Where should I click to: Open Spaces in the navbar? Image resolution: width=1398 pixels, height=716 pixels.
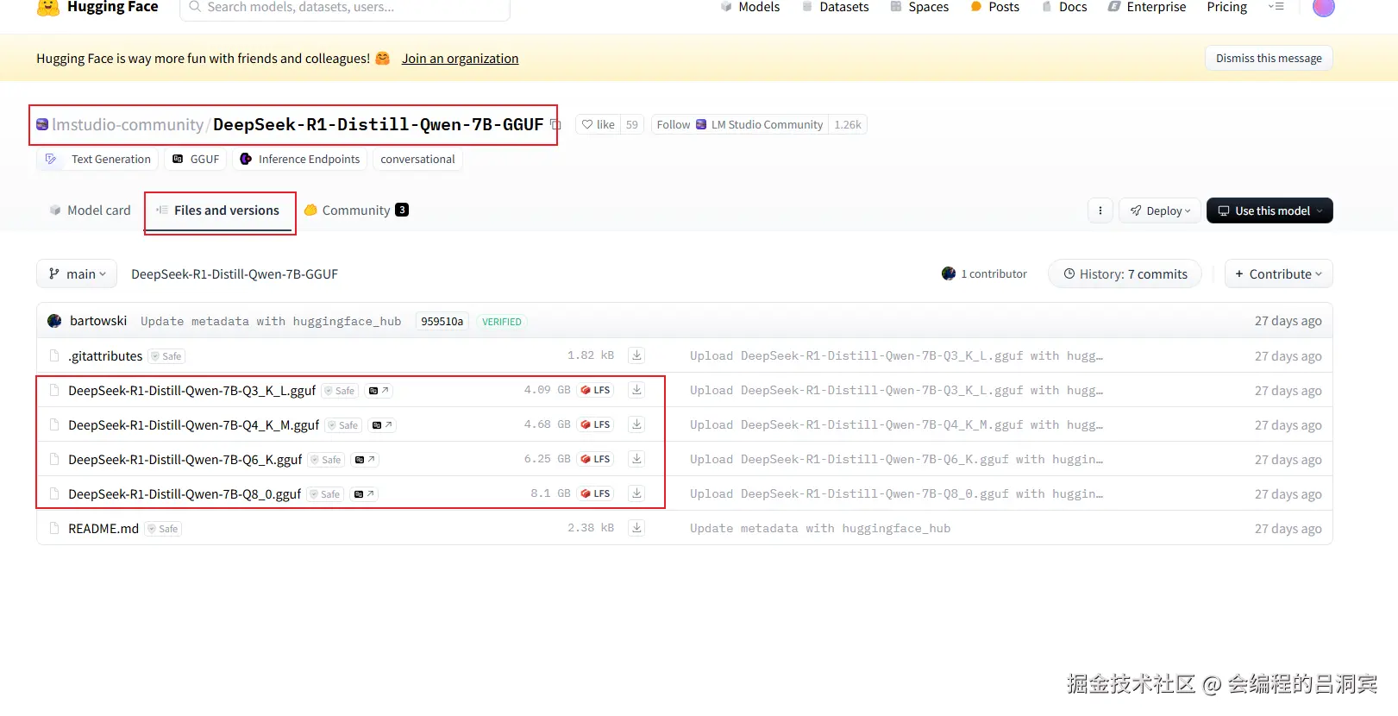pyautogui.click(x=919, y=7)
